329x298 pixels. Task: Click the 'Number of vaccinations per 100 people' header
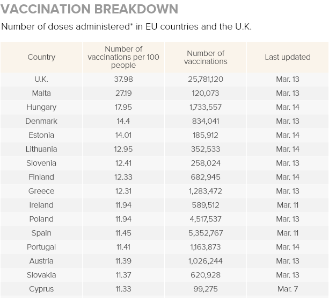click(124, 57)
